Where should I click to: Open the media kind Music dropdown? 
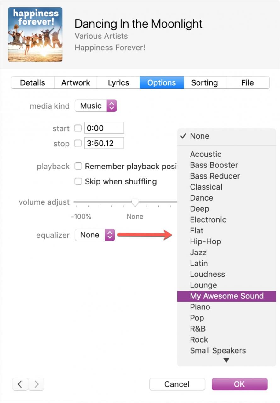[x=96, y=106]
